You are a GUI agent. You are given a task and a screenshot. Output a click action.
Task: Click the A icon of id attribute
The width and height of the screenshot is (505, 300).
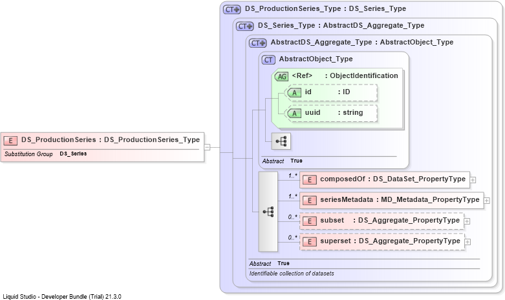[294, 93]
